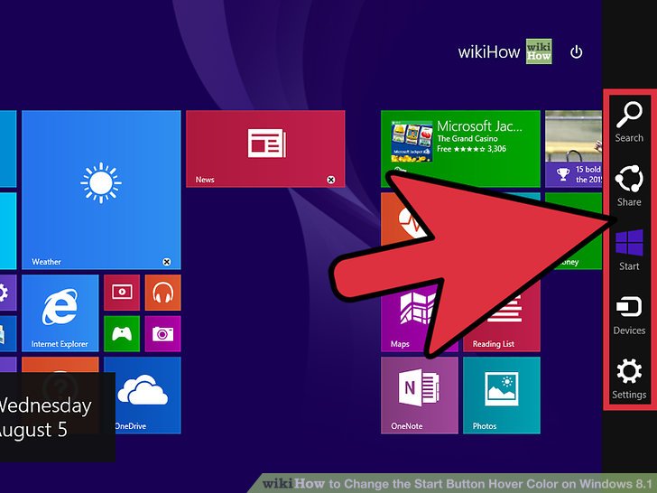Image resolution: width=657 pixels, height=493 pixels.
Task: Click the Start charm Windows logo
Action: [629, 242]
